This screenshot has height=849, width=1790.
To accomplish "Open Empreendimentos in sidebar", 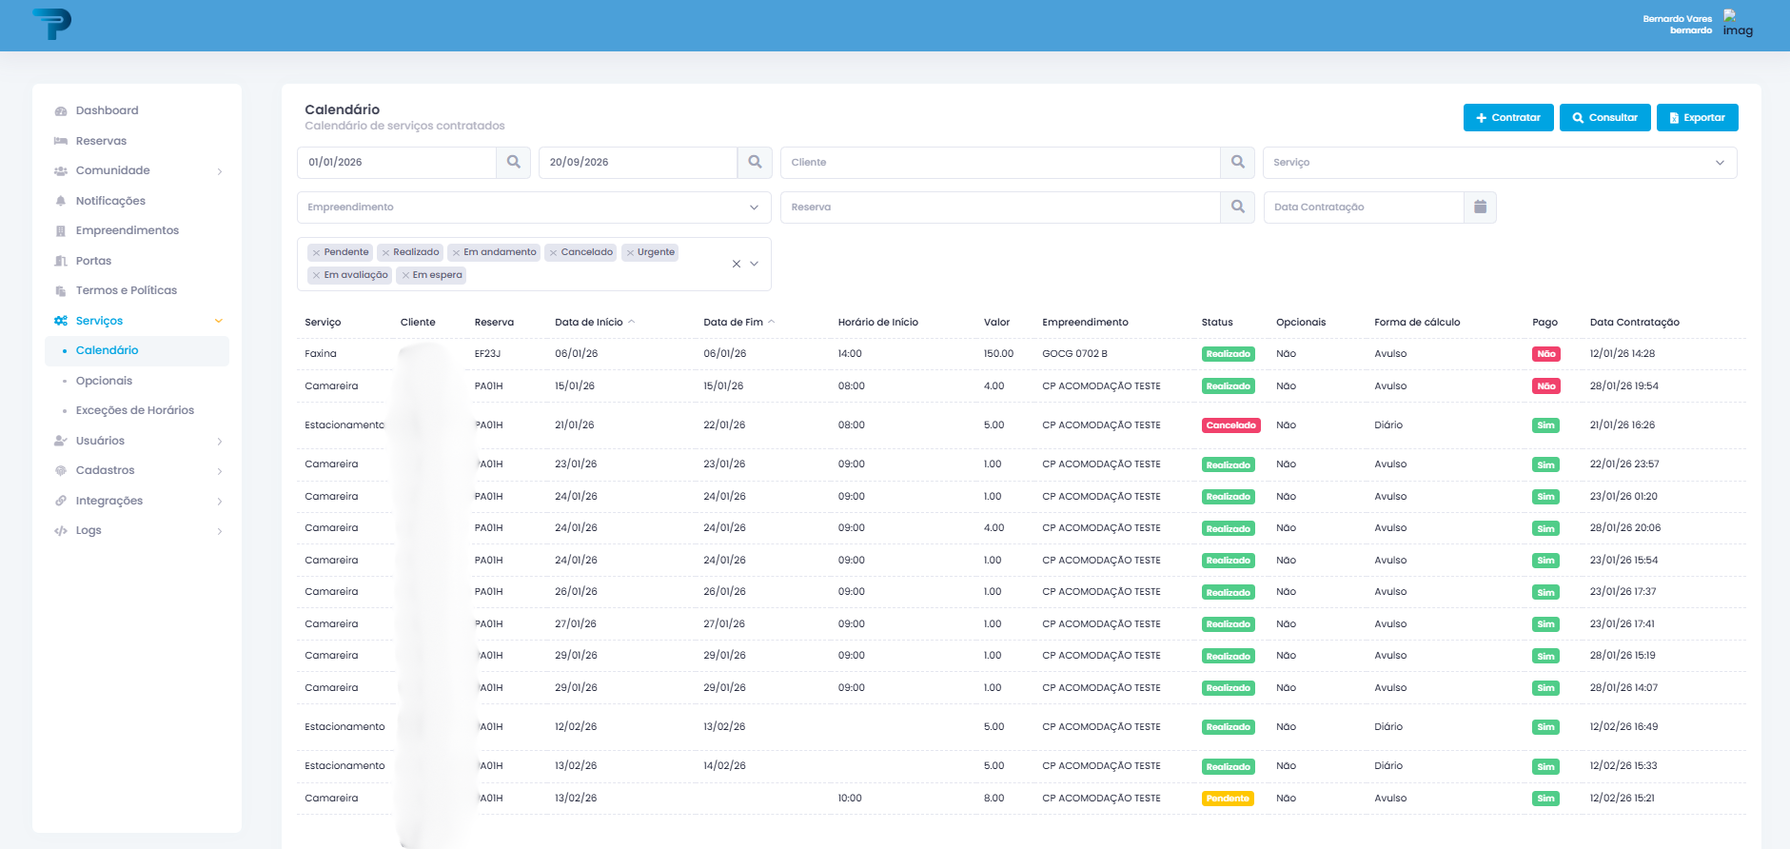I will [137, 230].
